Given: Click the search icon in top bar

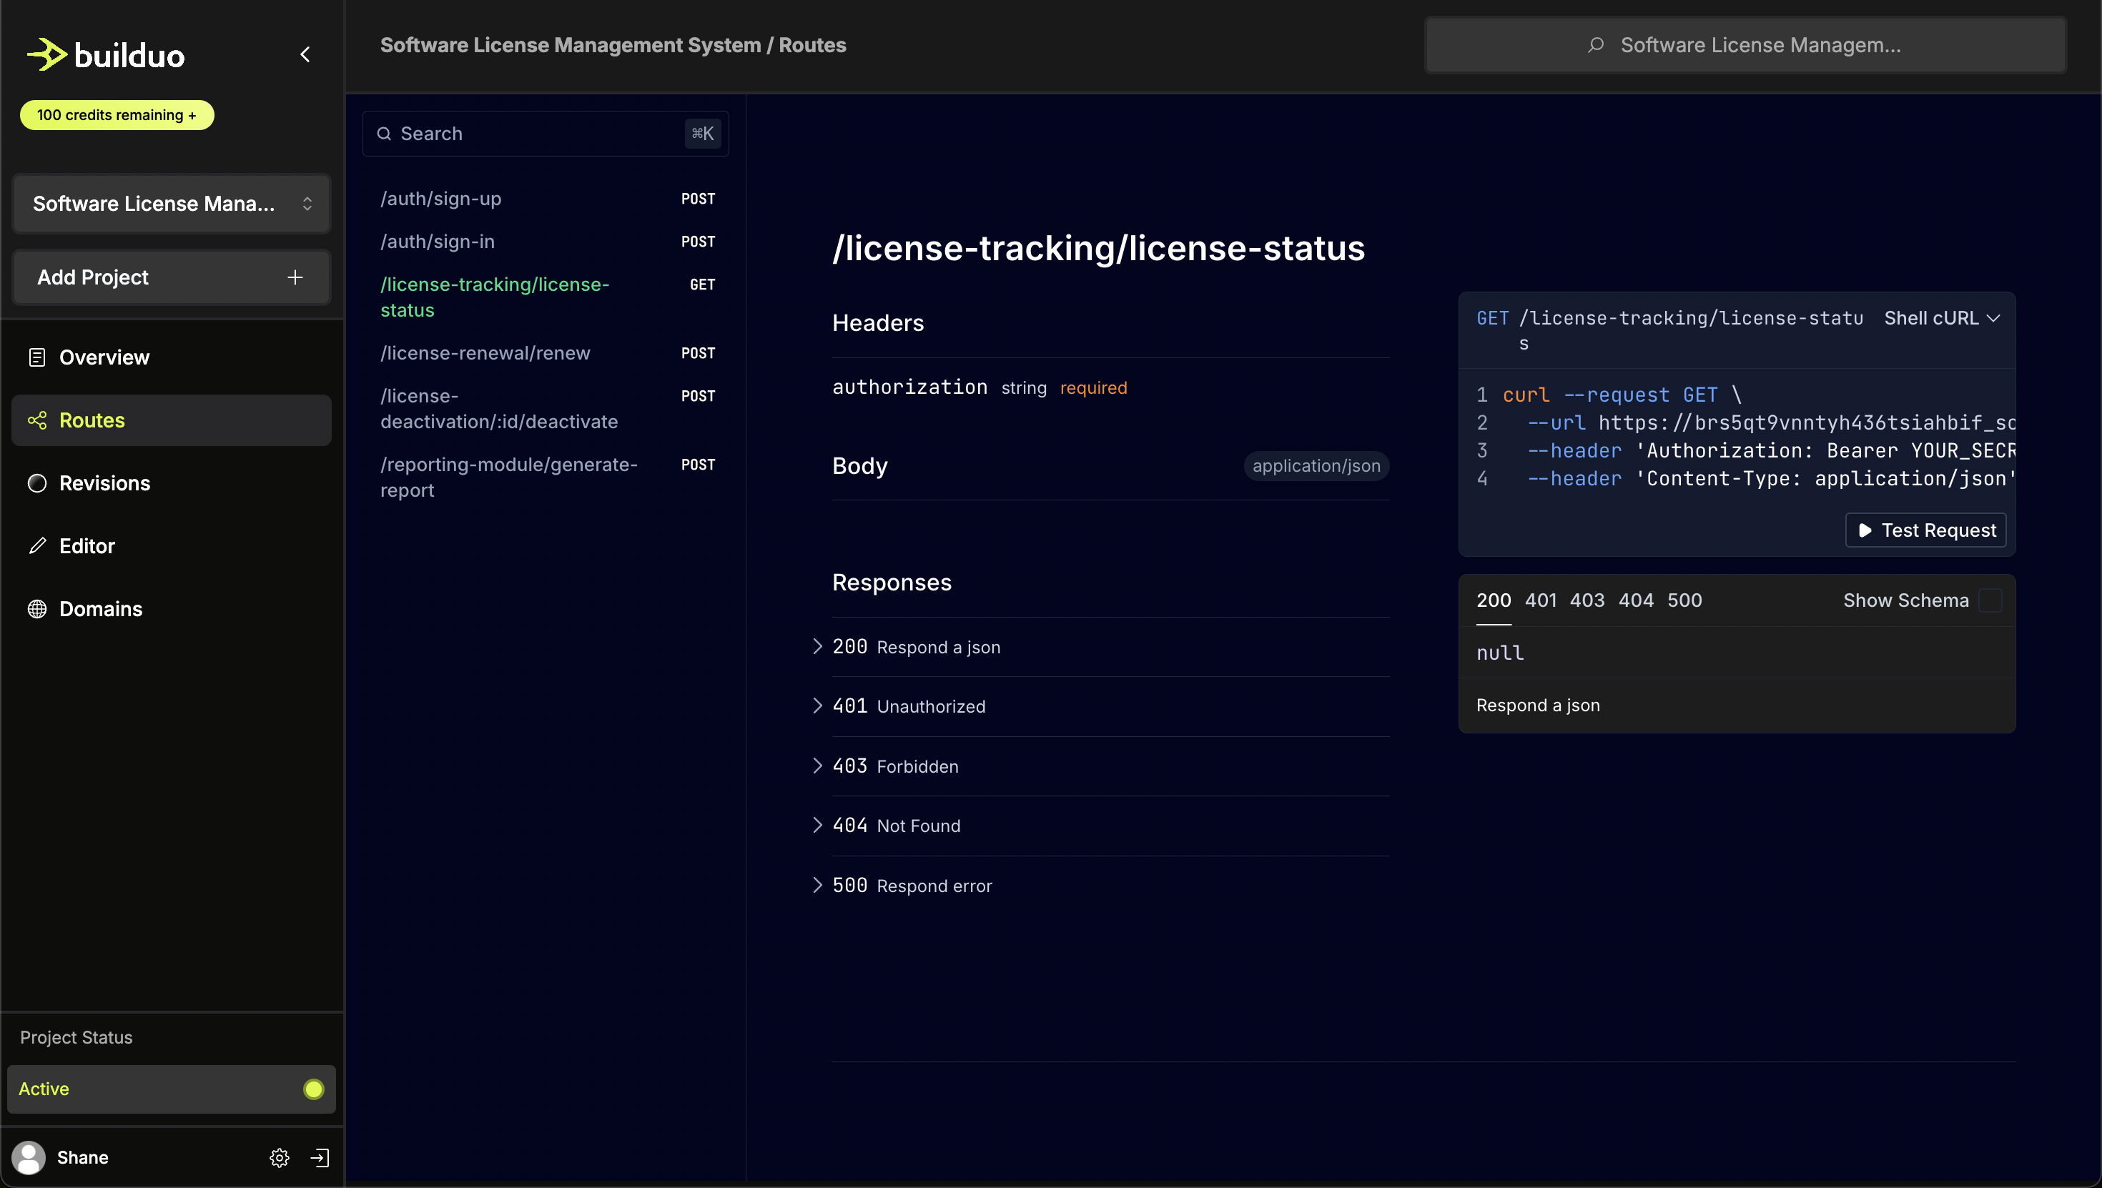Looking at the screenshot, I should (1596, 45).
